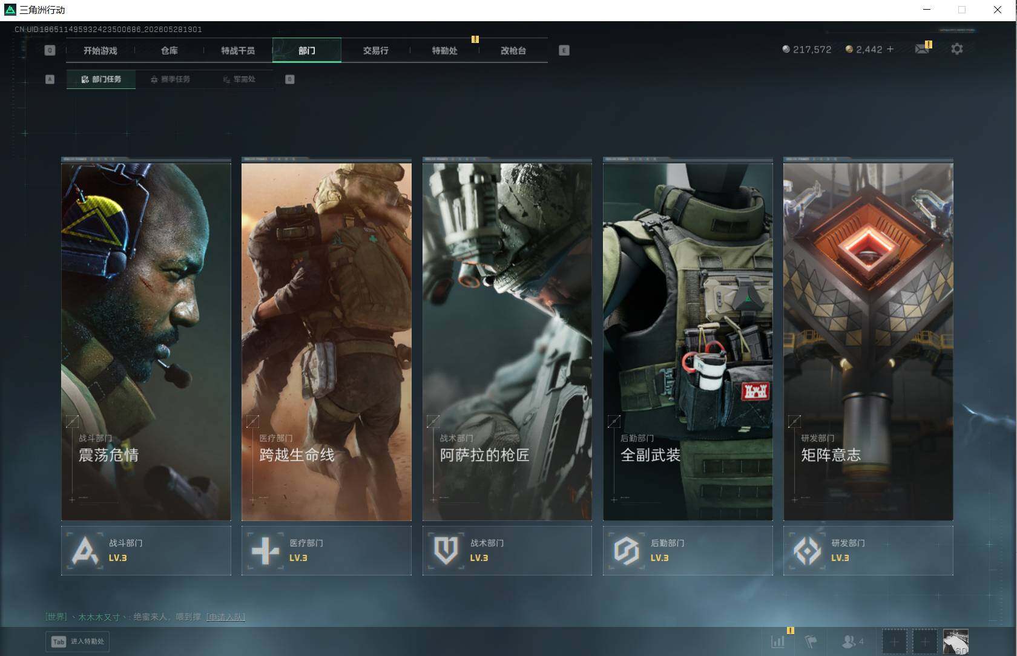Switch to the 仓库 tab
This screenshot has height=656, width=1017.
click(x=169, y=50)
